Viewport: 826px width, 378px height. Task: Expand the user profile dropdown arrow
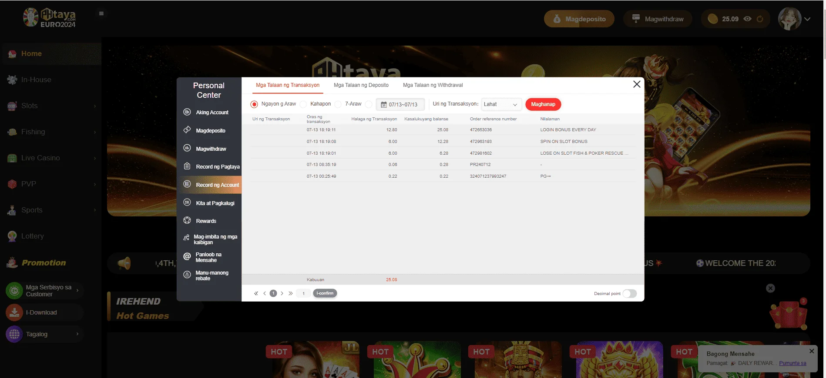pos(807,19)
